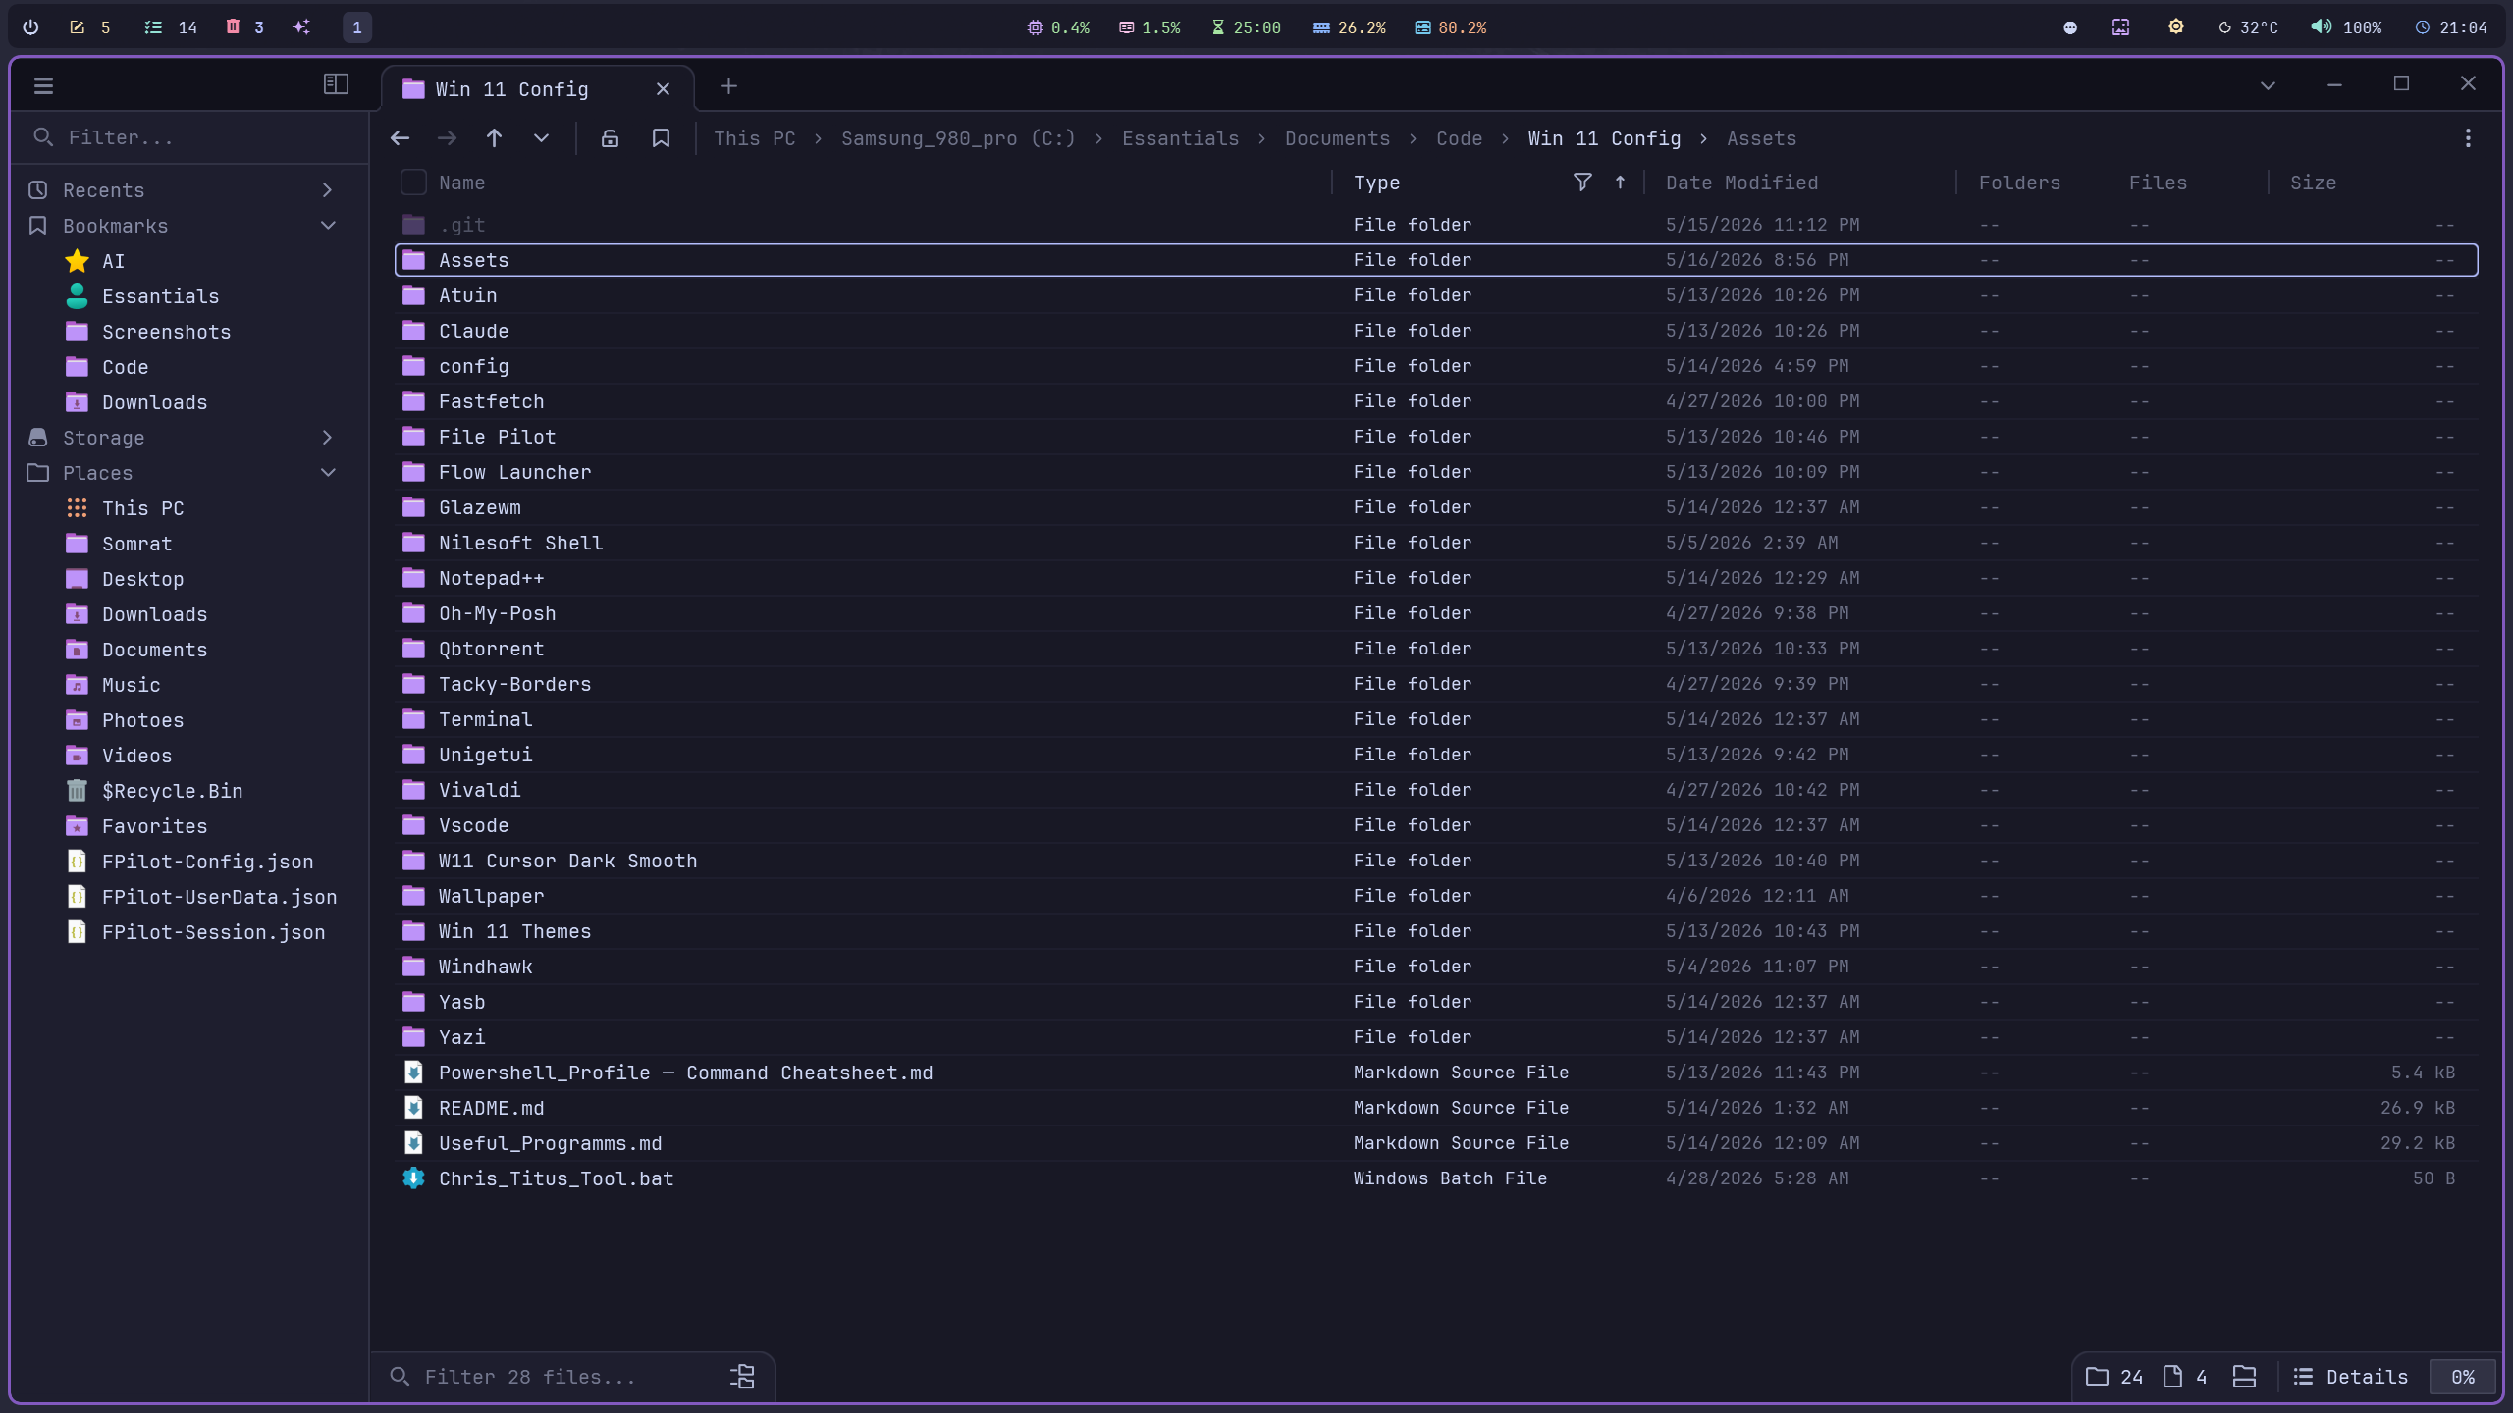This screenshot has height=1413, width=2513.
Task: Click the brightness sun icon in top bar
Action: tap(2176, 27)
